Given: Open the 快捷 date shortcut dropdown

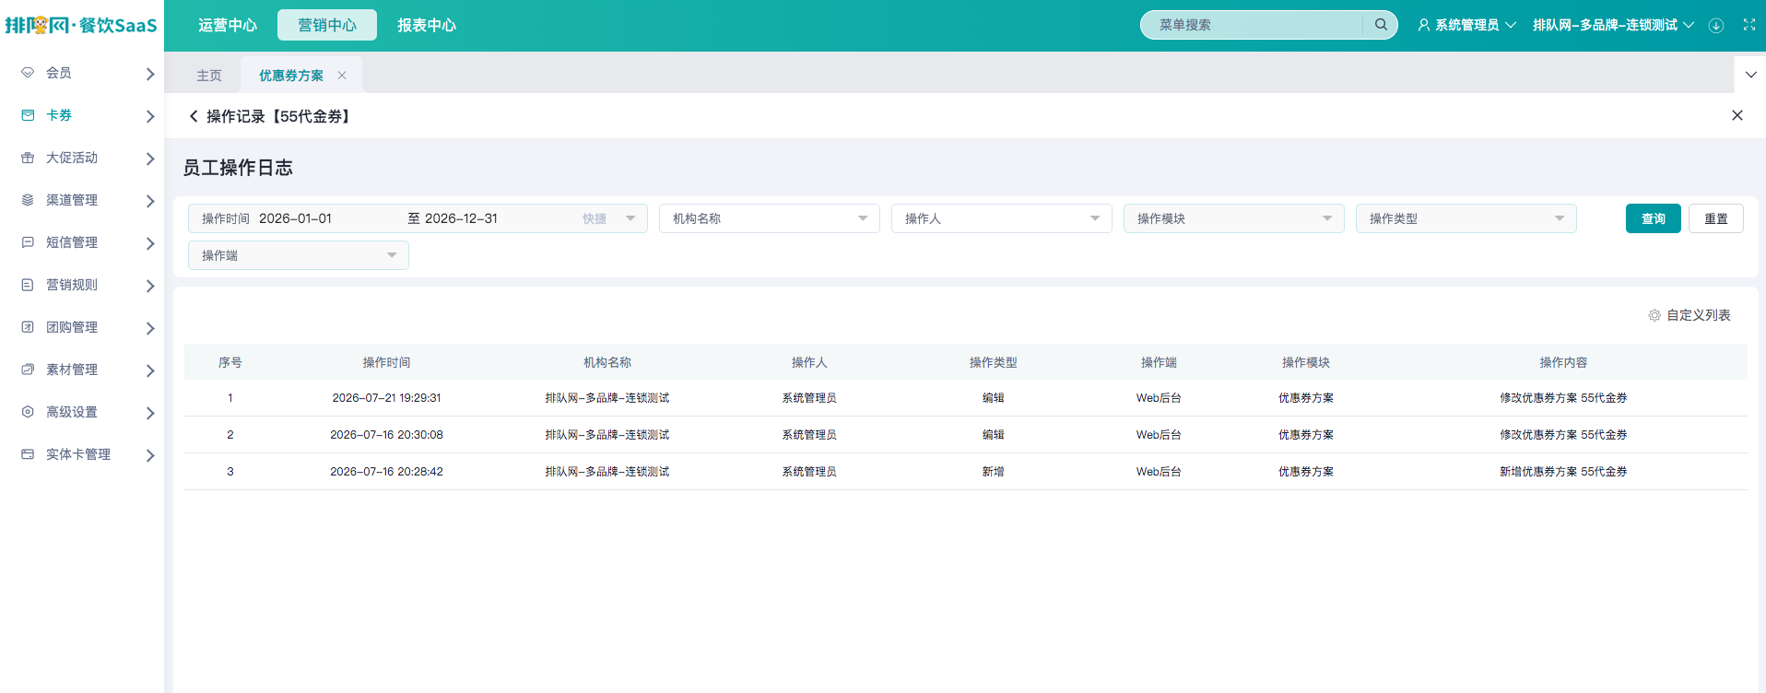Looking at the screenshot, I should click(x=609, y=218).
